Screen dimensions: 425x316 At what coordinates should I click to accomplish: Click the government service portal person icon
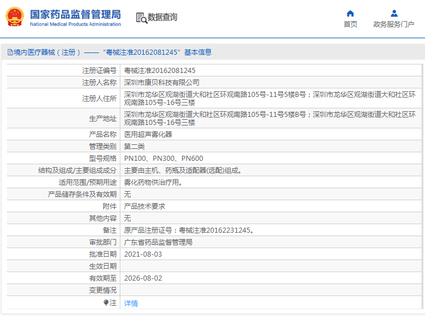coord(394,13)
